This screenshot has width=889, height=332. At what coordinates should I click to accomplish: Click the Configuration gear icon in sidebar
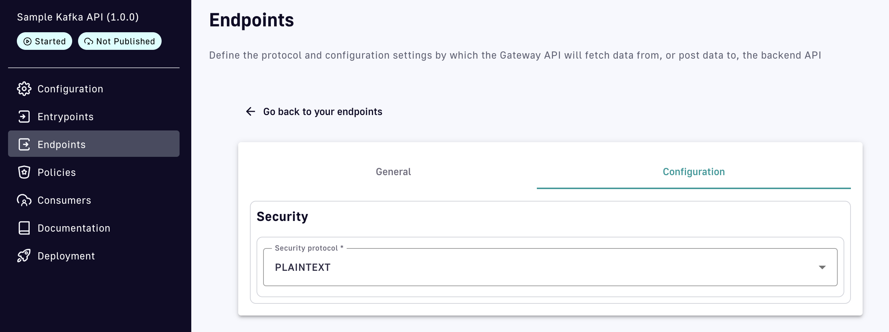tap(24, 89)
